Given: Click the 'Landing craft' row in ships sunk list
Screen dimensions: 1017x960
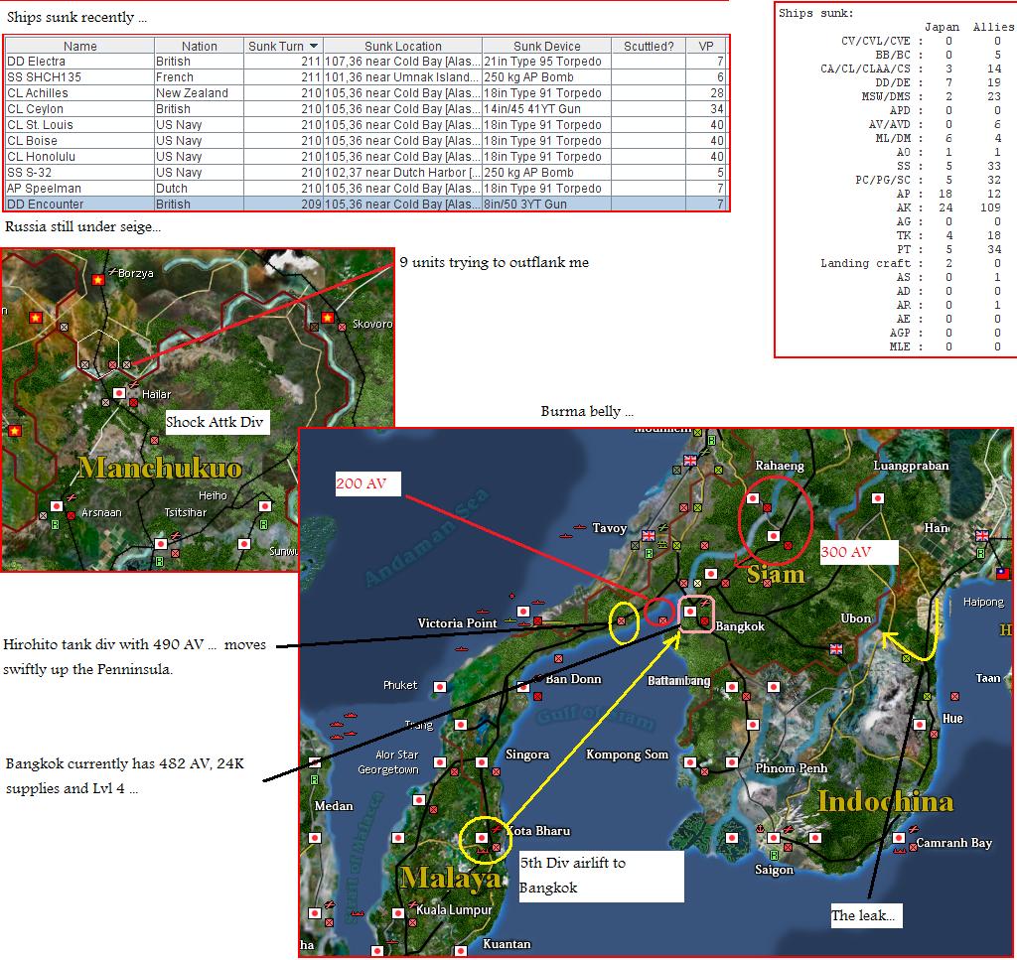Looking at the screenshot, I should 910,263.
